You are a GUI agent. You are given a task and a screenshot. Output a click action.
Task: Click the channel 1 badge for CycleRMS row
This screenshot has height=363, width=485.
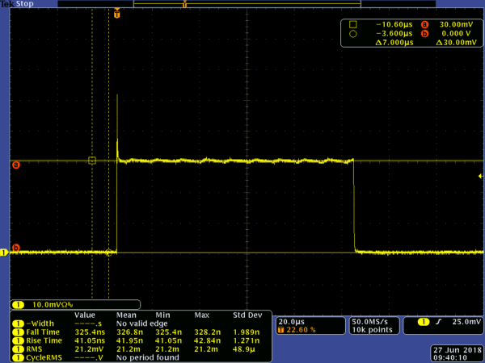(18, 357)
